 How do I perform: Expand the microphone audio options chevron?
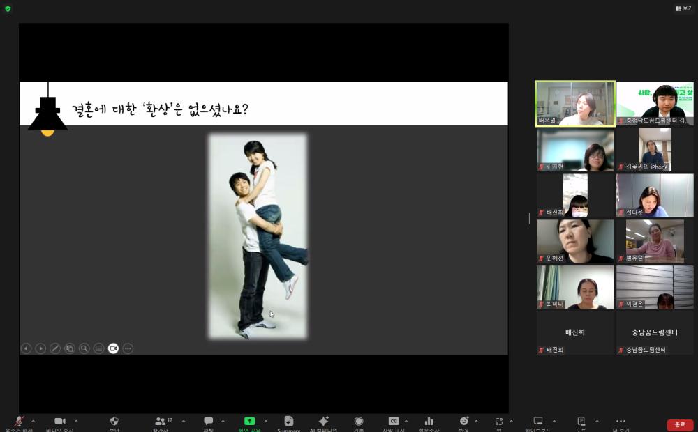33,422
